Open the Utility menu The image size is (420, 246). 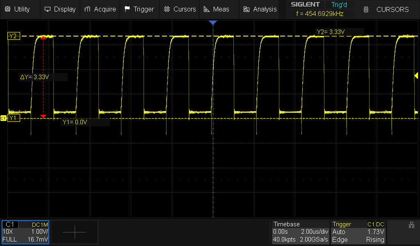tap(17, 9)
